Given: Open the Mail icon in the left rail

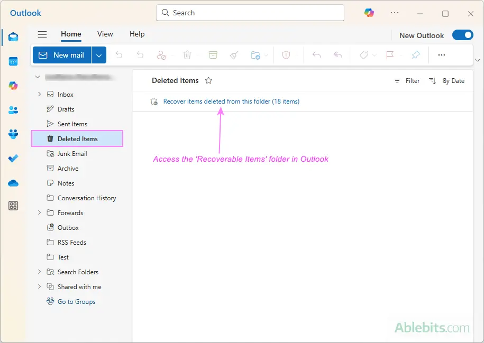Looking at the screenshot, I should pos(13,37).
